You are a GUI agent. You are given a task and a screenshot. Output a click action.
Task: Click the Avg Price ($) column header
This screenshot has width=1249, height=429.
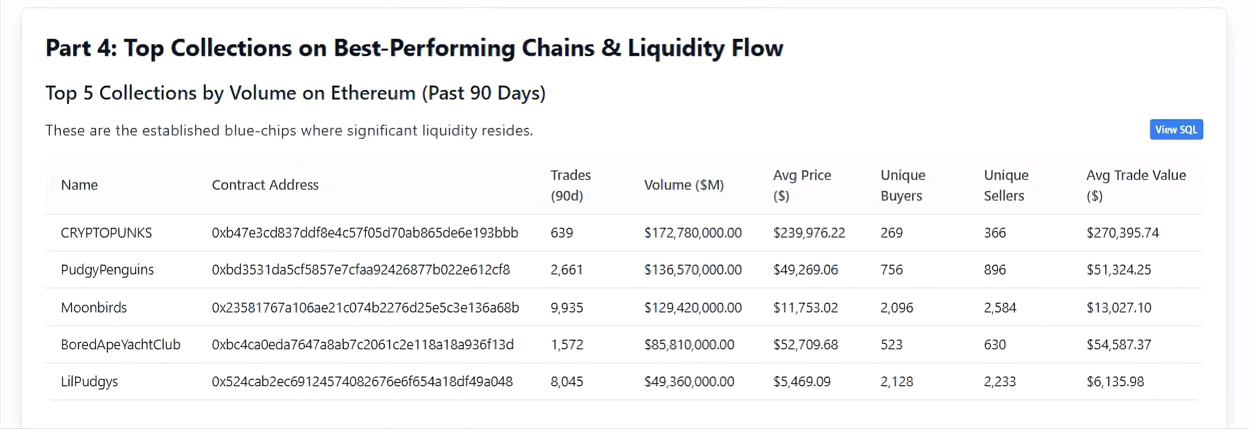[802, 185]
